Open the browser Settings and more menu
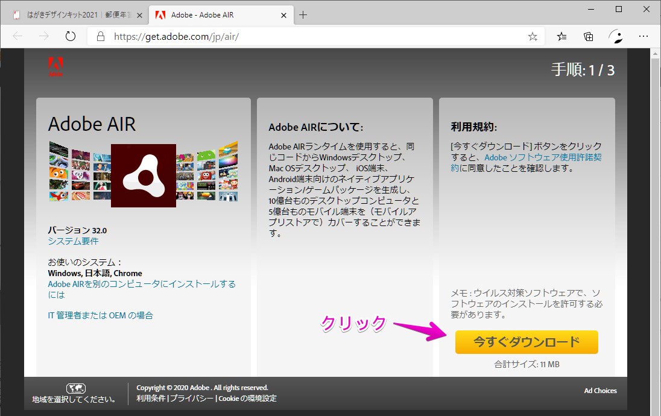The height and width of the screenshot is (416, 661). (x=644, y=37)
